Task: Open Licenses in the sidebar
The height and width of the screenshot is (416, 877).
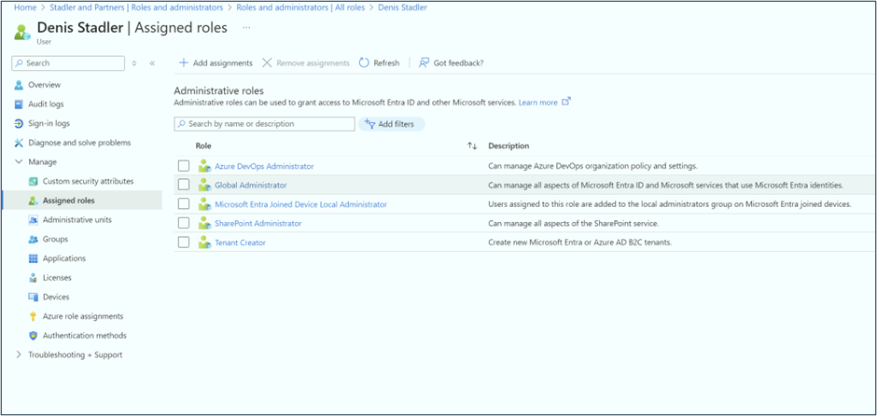Action: click(x=57, y=278)
